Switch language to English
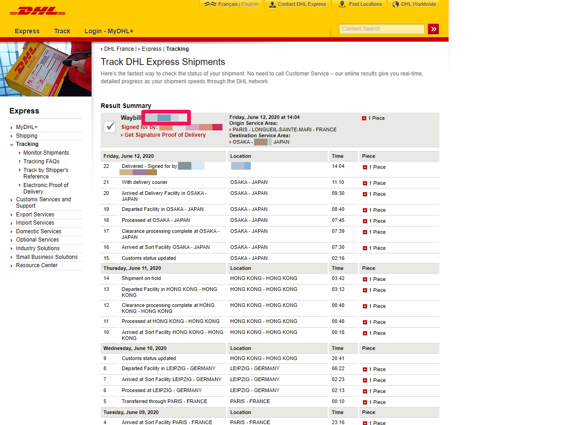The width and height of the screenshot is (568, 425). tap(249, 4)
